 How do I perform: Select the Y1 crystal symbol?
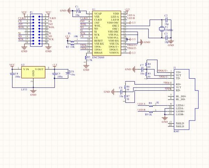(x=162, y=29)
